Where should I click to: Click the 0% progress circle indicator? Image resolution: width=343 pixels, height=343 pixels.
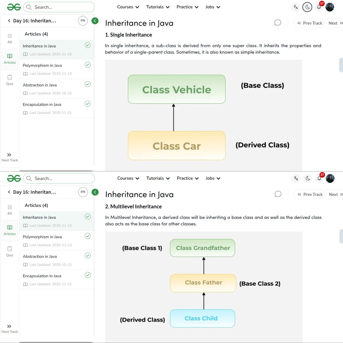(83, 21)
